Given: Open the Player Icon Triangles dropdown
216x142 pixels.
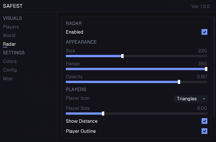Looking at the screenshot, I should [x=191, y=99].
